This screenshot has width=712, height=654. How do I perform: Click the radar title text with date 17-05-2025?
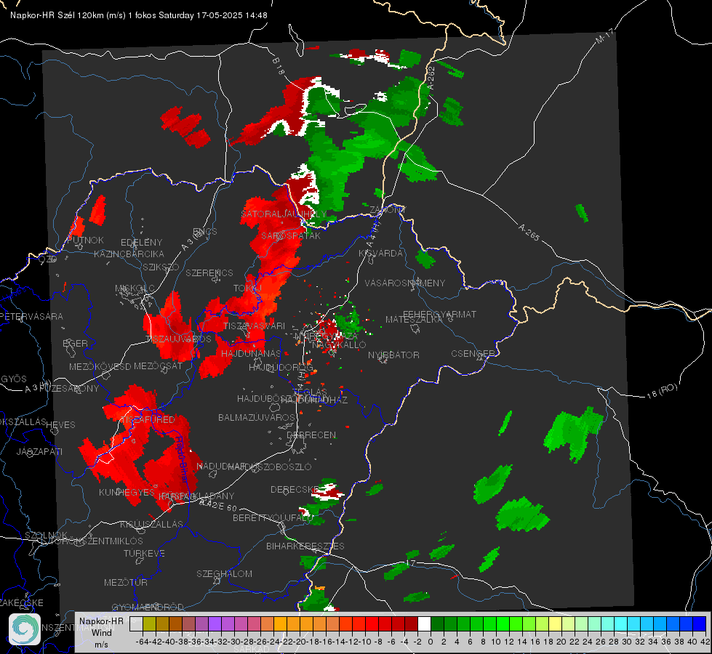138,15
